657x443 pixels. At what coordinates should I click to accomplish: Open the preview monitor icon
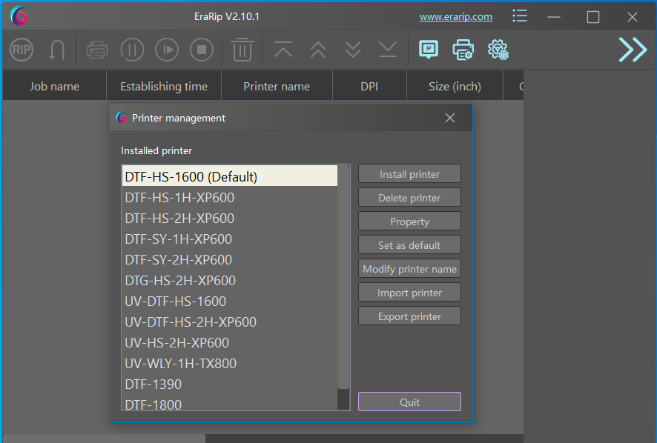[429, 50]
